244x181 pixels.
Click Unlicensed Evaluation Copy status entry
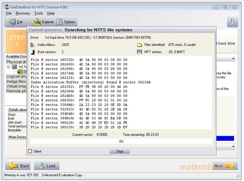62,175
